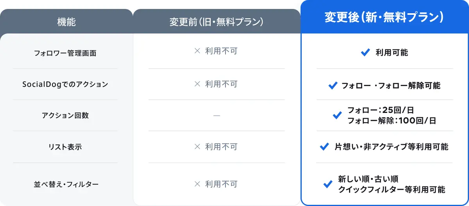This screenshot has width=469, height=206.
Task: Click the フォロー解除:100回/日 text
Action: tap(392, 121)
